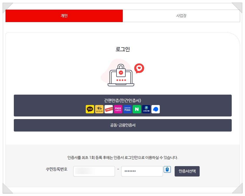Click the 주민등록번호 label

click(x=57, y=169)
